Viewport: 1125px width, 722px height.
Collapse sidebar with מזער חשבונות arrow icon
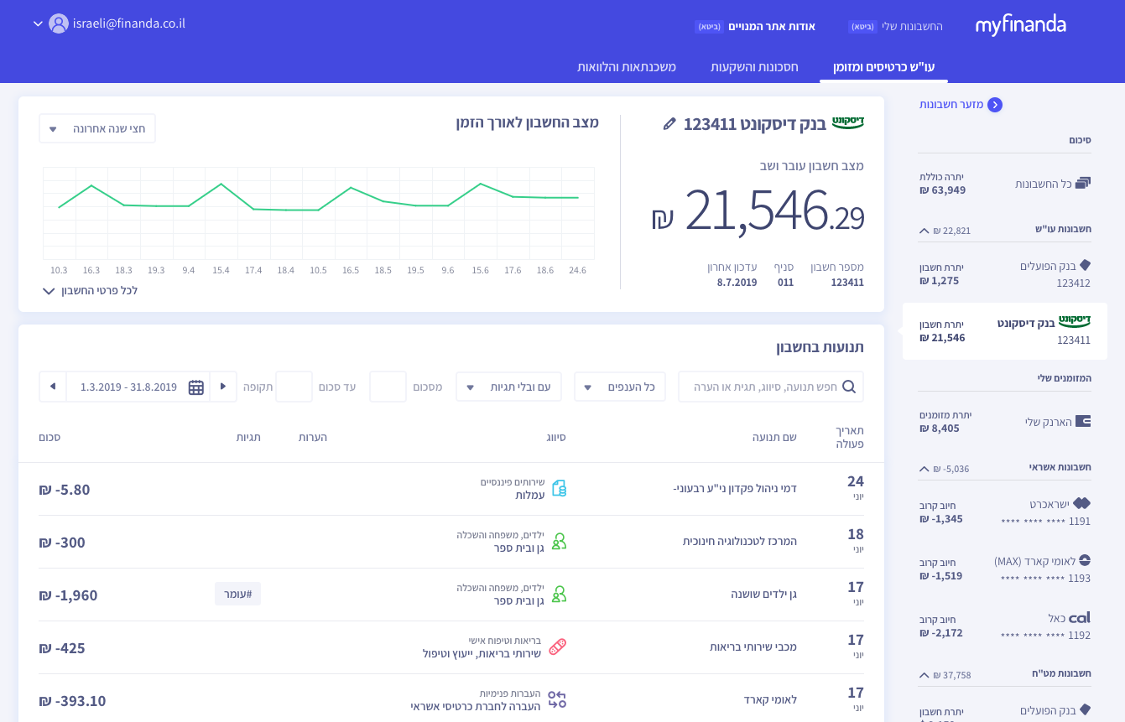[995, 105]
